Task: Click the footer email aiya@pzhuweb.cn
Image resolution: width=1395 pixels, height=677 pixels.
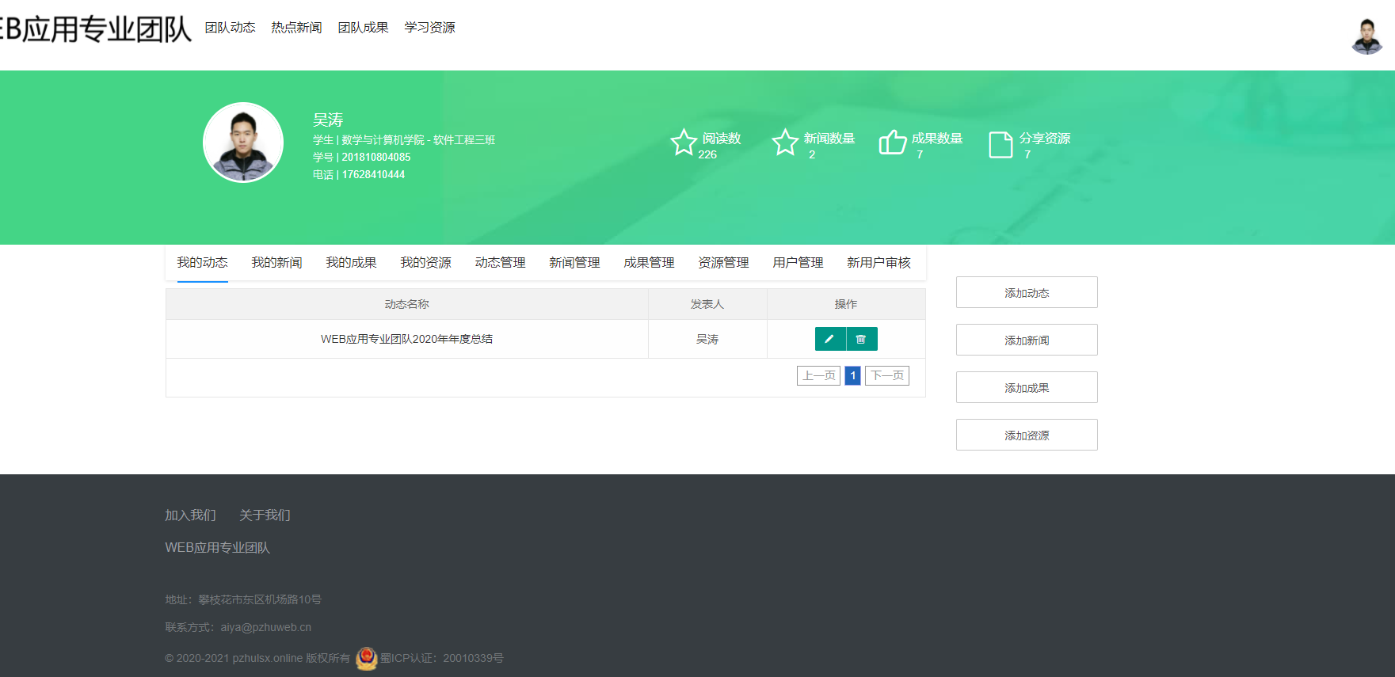Action: coord(265,627)
